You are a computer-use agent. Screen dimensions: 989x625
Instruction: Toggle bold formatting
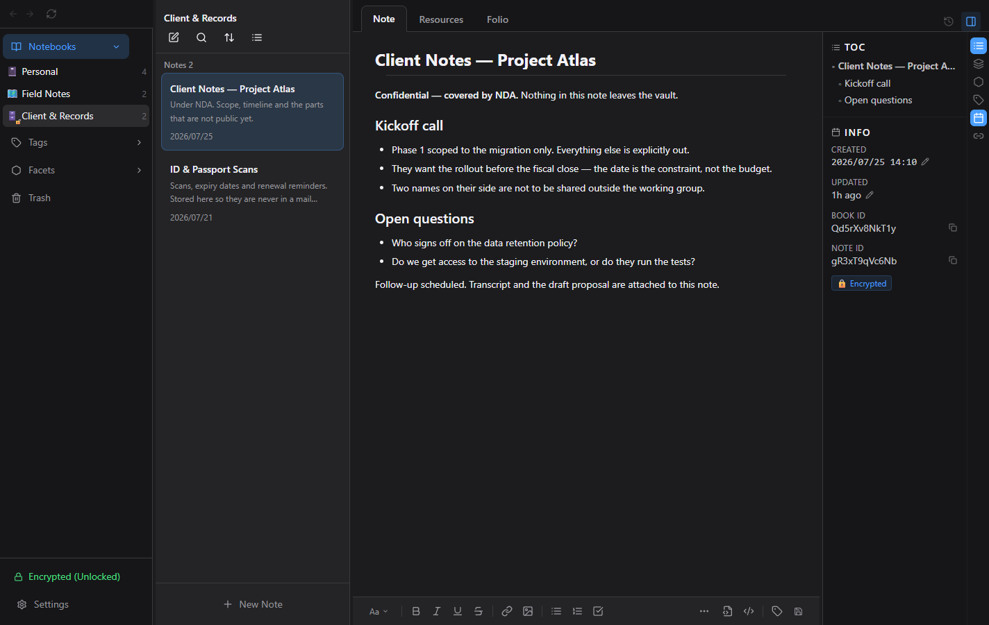click(416, 611)
